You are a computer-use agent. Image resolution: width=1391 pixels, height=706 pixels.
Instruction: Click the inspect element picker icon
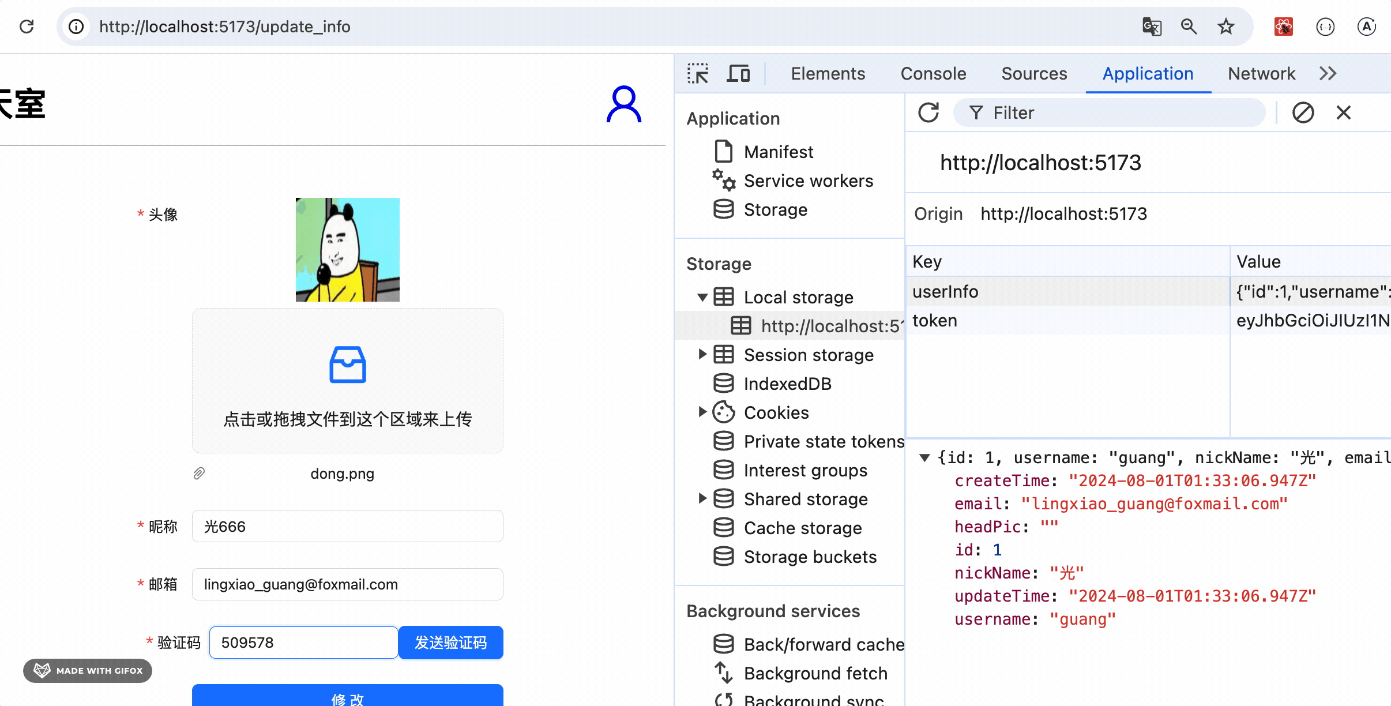[698, 74]
